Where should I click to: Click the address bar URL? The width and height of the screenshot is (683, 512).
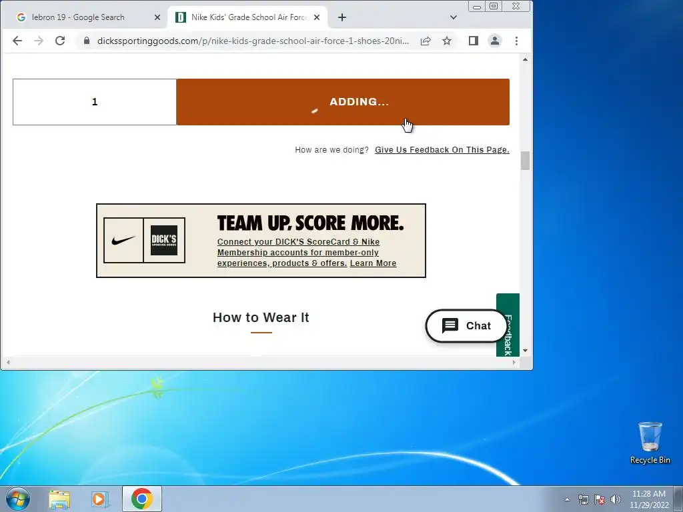click(x=253, y=41)
